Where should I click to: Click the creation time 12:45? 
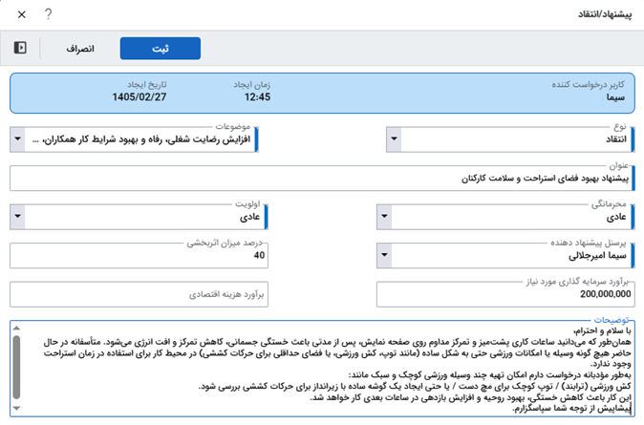258,97
